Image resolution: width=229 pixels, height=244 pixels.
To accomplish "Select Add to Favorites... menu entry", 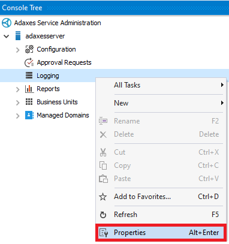I will [161, 197].
